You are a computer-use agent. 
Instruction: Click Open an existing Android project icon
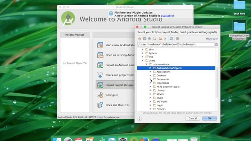[x=100, y=55]
